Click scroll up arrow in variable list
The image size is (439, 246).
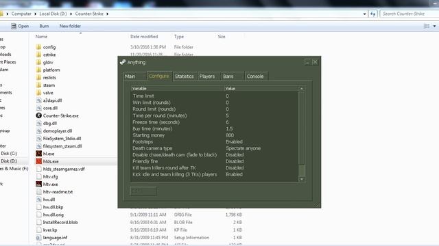point(302,89)
